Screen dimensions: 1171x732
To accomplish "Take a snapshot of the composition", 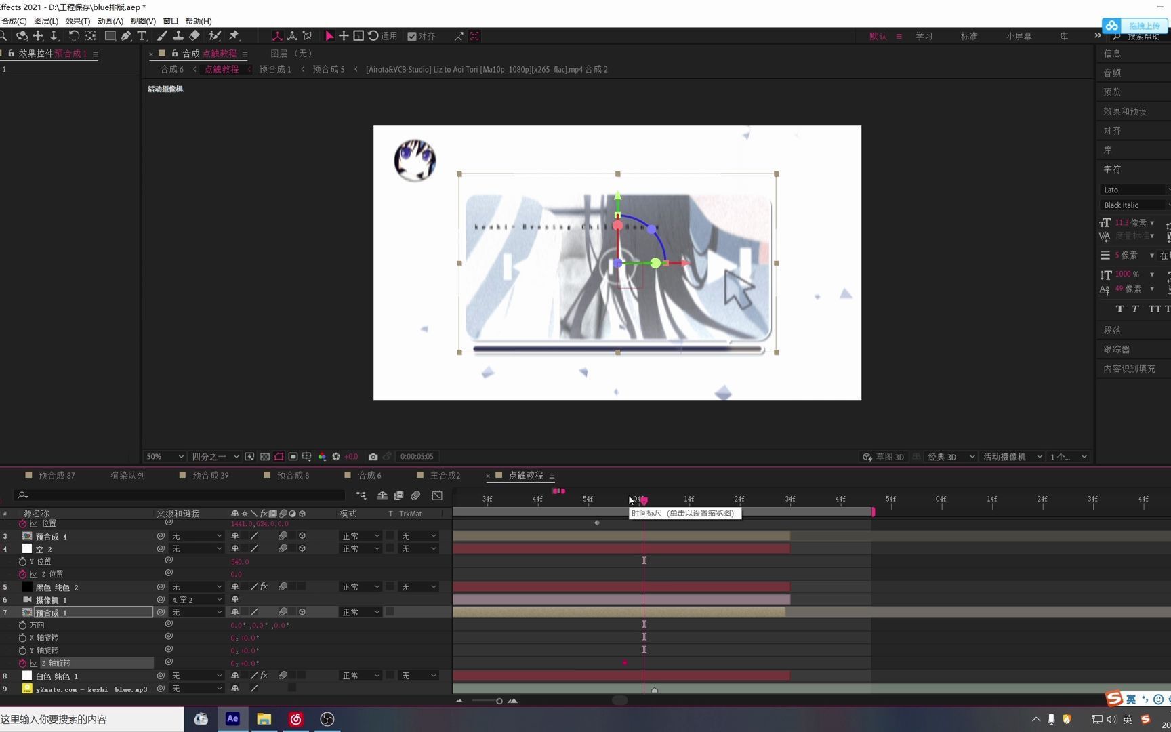I will click(x=373, y=457).
